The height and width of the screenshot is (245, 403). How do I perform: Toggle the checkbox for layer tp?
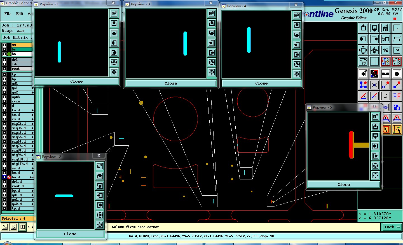[4, 75]
